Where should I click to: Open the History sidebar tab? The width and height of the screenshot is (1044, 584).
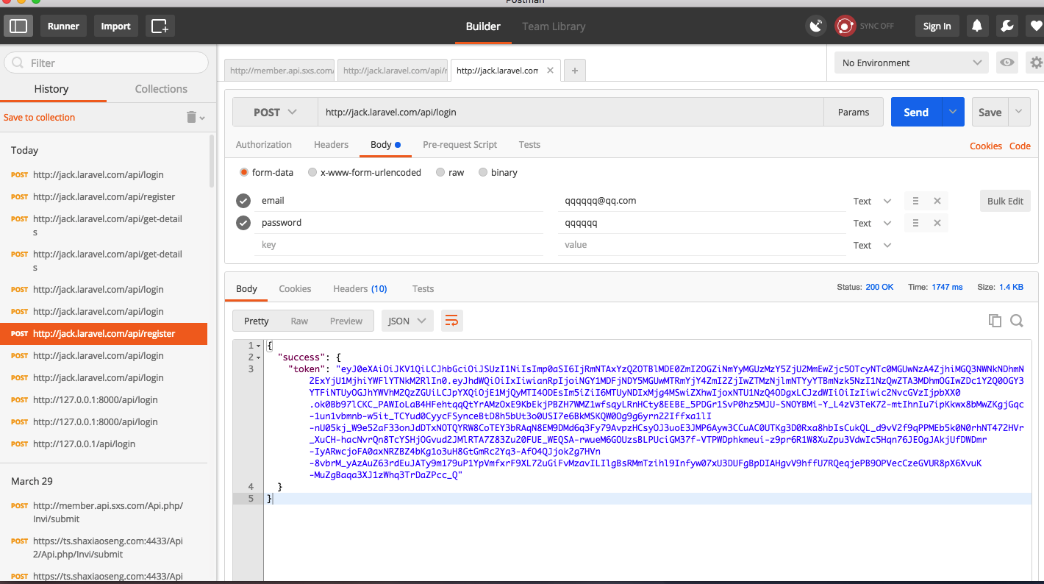click(51, 89)
